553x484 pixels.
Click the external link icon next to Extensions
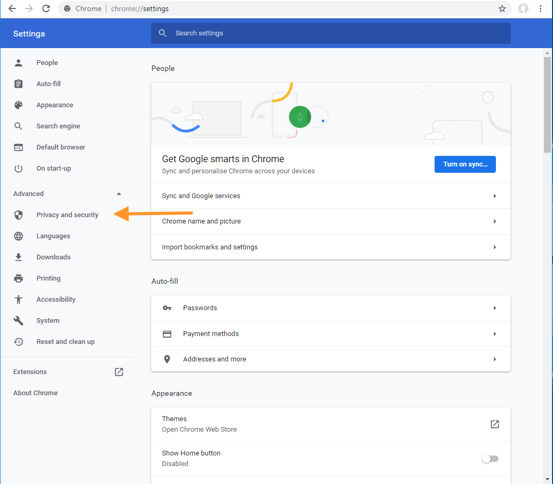click(119, 372)
